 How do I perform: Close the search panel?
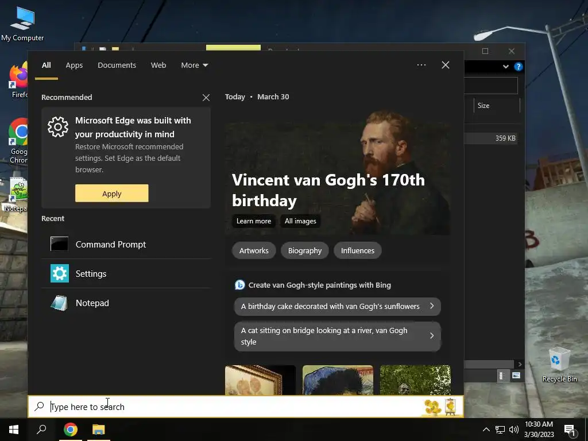(445, 65)
